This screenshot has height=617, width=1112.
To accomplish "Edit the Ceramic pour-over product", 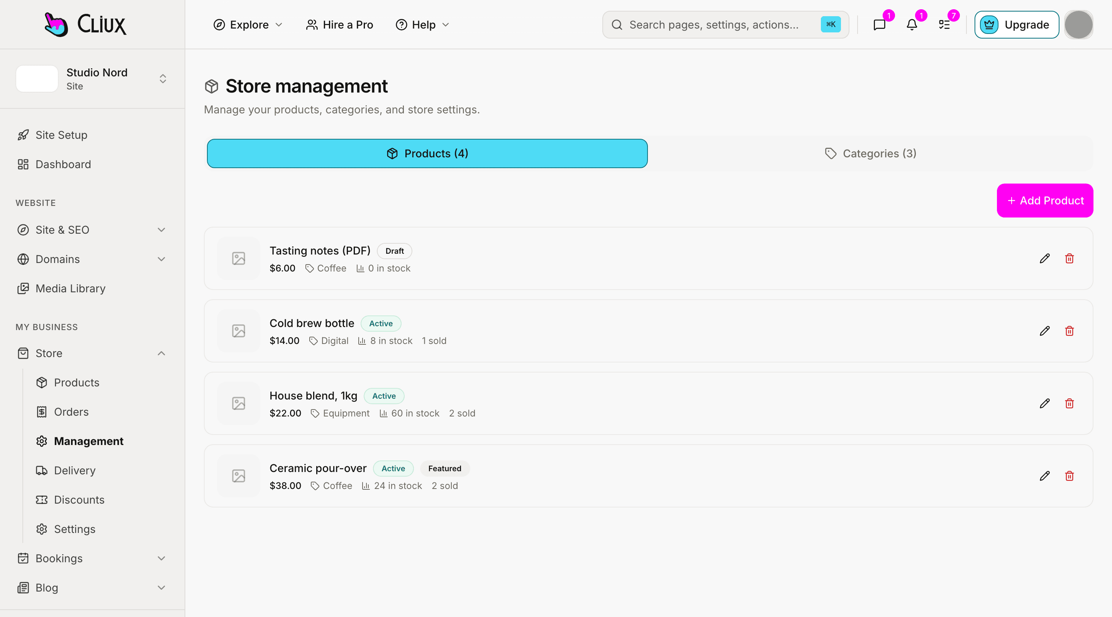I will click(x=1045, y=475).
